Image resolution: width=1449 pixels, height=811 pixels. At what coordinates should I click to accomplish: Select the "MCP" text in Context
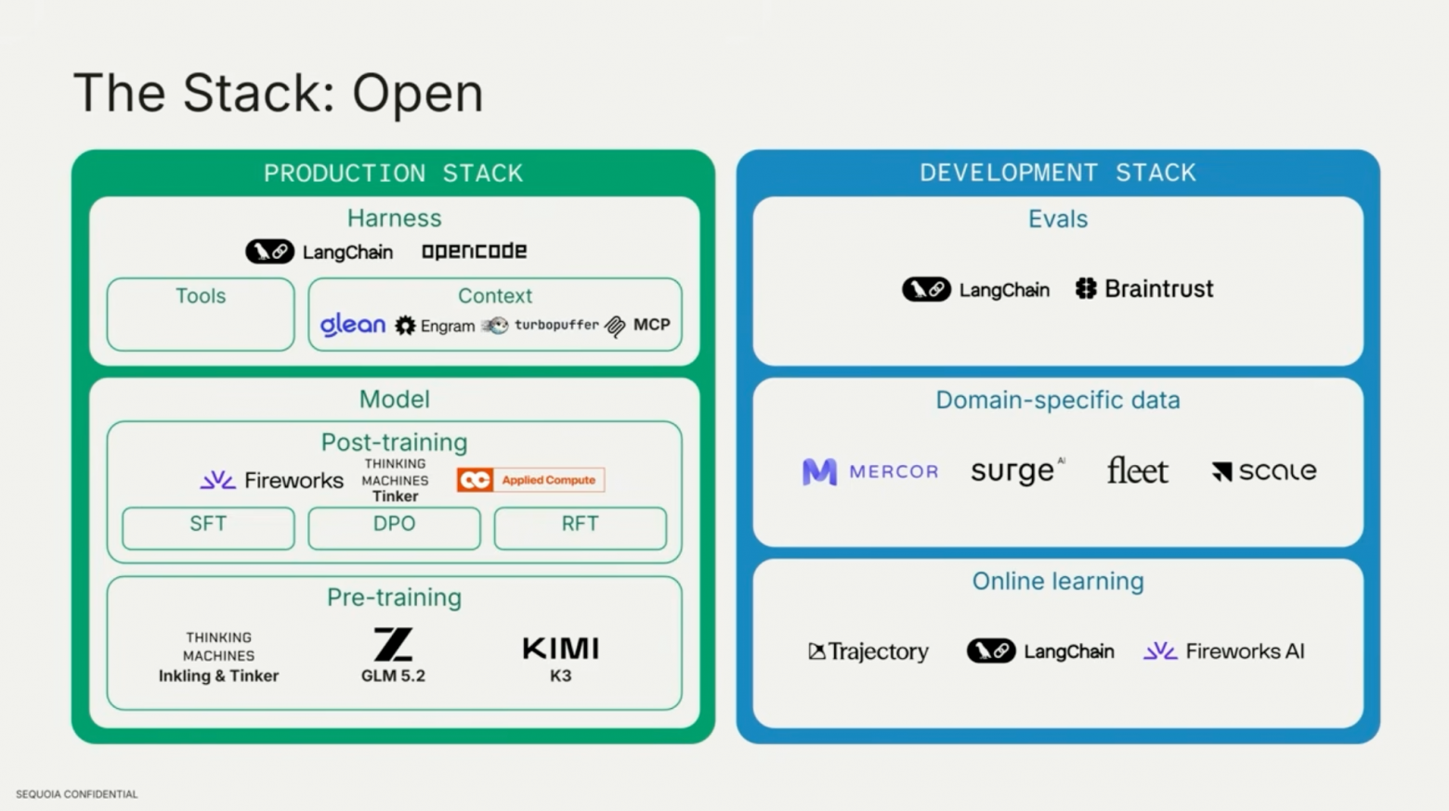651,325
